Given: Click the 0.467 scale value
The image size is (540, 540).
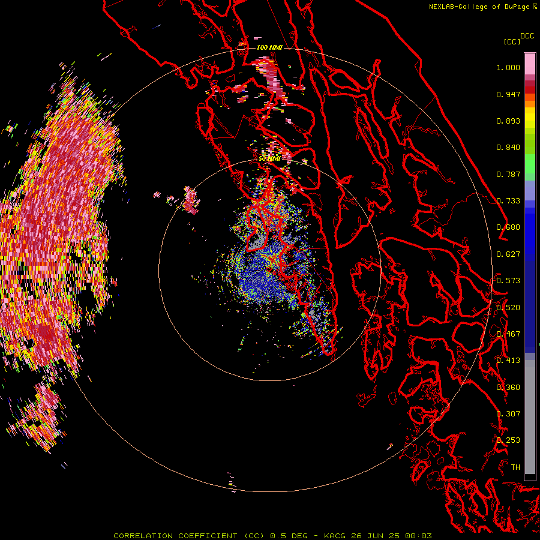Looking at the screenshot, I should [508, 334].
